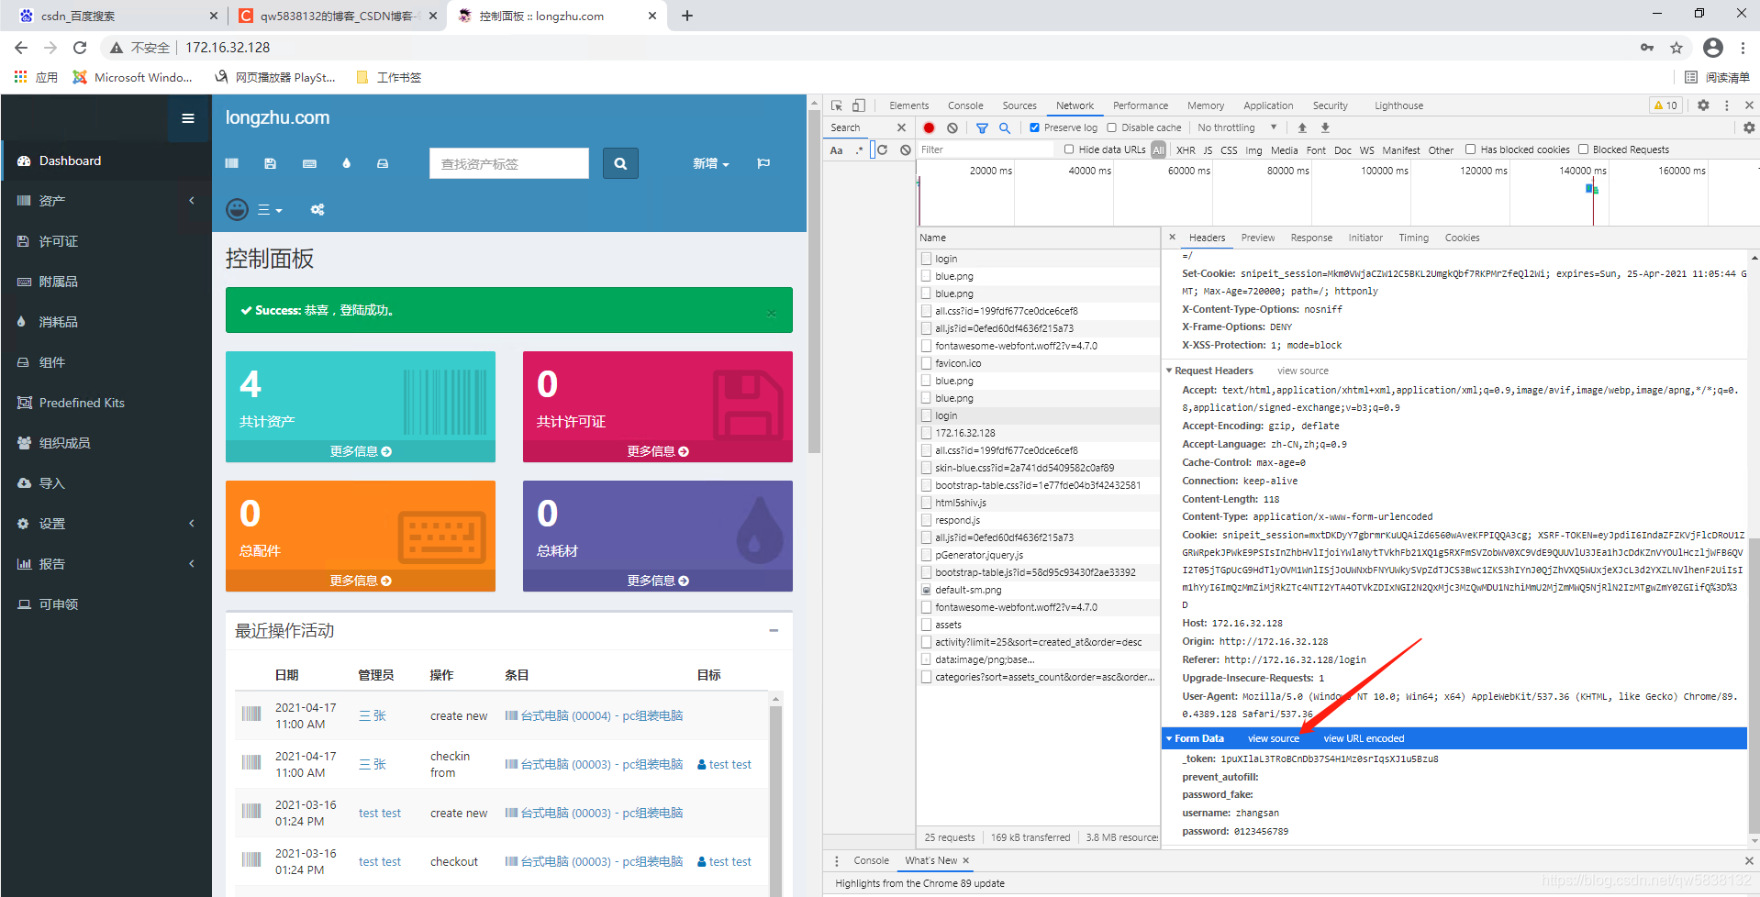The image size is (1760, 897).
Task: Click the network search magnifier icon
Action: click(1005, 128)
